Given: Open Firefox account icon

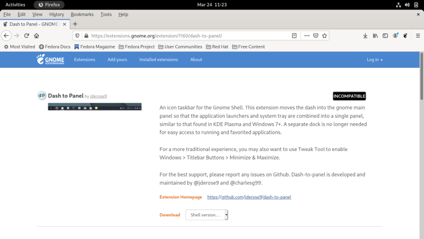Looking at the screenshot, I should 395,35.
